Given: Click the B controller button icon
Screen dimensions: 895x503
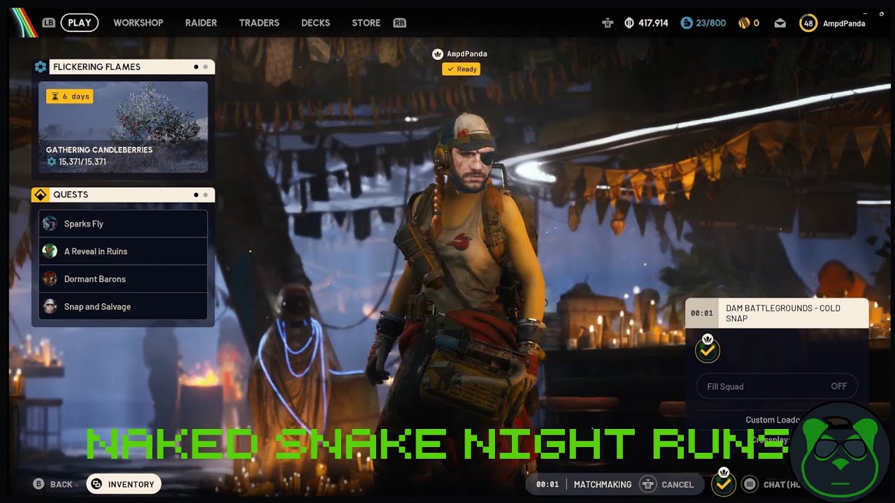Looking at the screenshot, I should [x=38, y=484].
